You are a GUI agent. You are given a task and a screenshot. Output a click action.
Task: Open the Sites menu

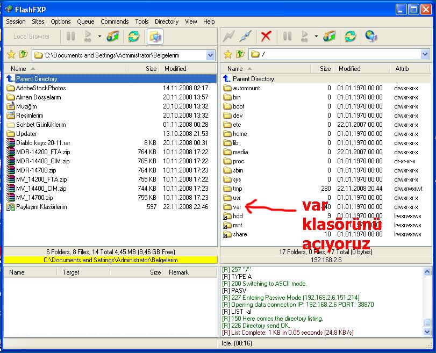[38, 21]
